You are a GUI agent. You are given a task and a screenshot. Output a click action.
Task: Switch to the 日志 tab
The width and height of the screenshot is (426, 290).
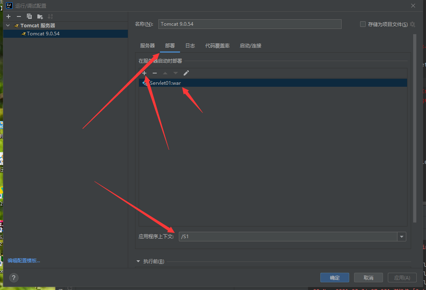tap(190, 46)
